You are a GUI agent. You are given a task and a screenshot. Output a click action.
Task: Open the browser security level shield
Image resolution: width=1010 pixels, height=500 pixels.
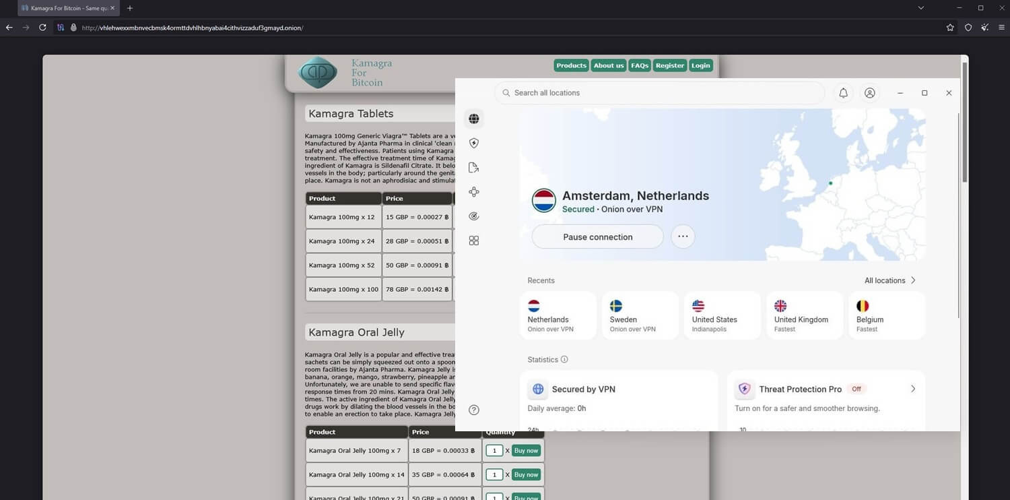968,28
